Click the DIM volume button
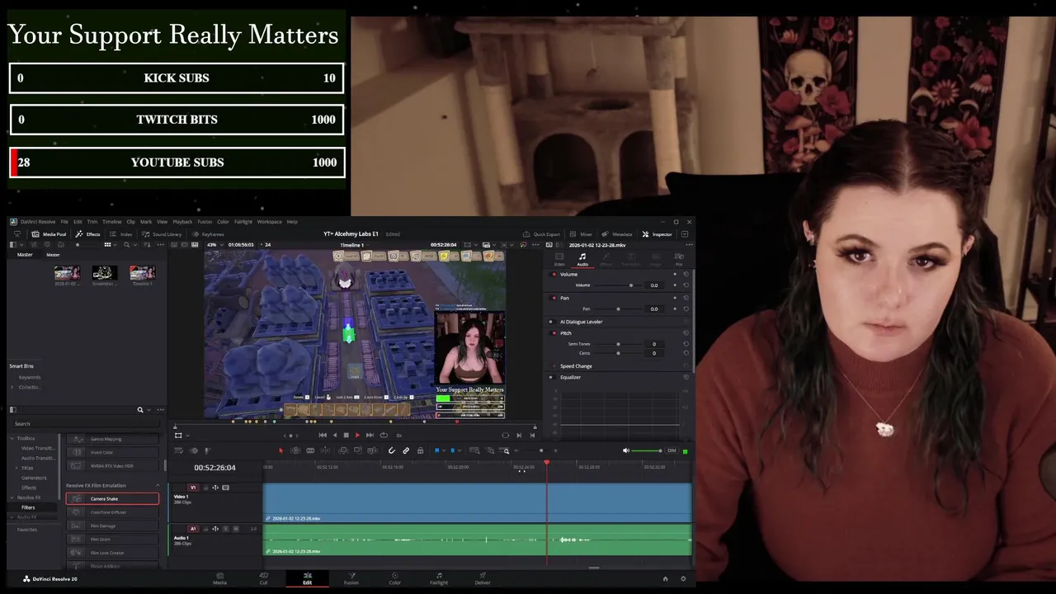 672,450
